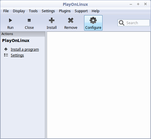Open the Plugins menu
151x139 pixels.
[x=65, y=11]
